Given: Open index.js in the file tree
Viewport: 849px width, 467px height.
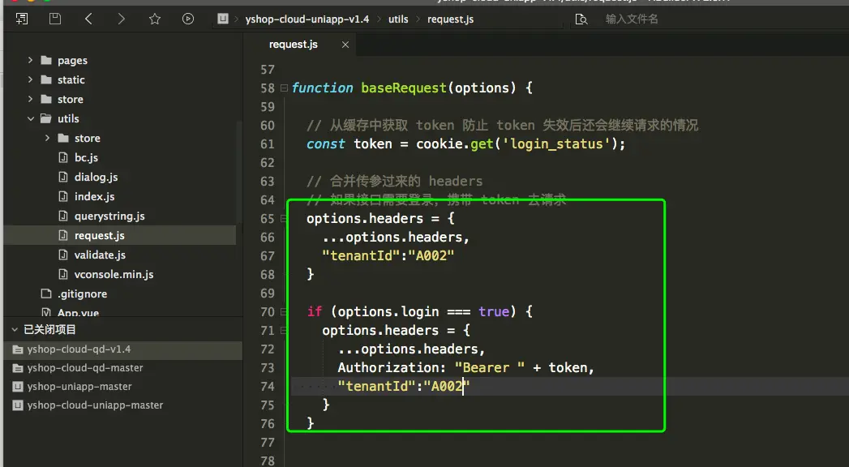Looking at the screenshot, I should [94, 196].
